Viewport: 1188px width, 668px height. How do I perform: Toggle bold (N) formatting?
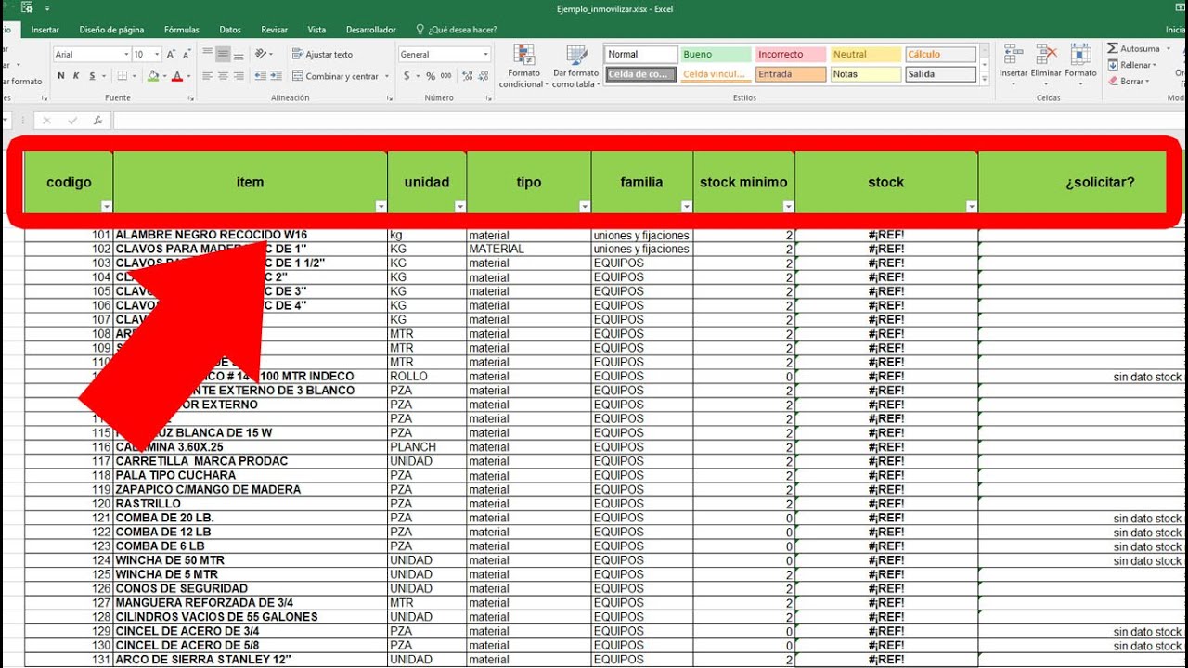tap(61, 76)
